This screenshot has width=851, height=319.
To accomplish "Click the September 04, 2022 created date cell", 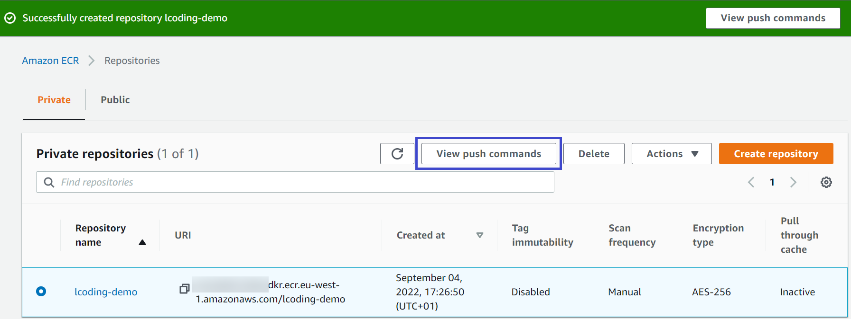I will [430, 292].
